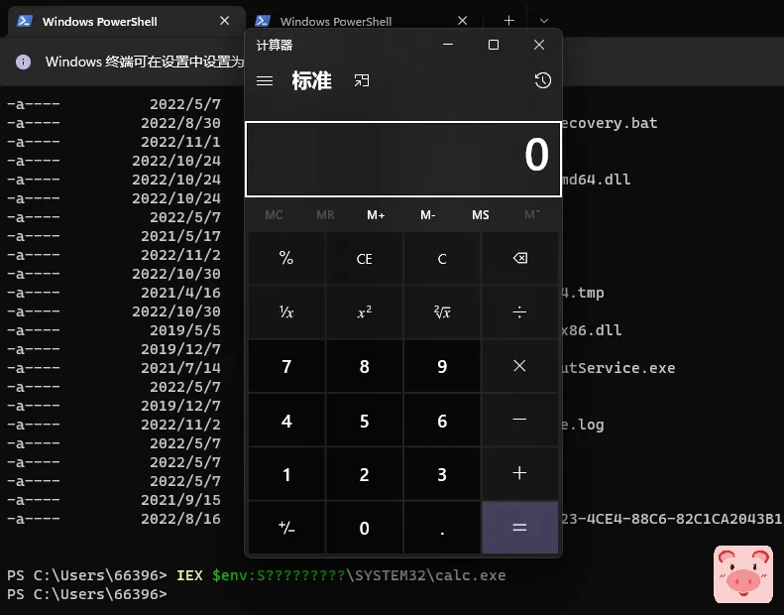Click digit 5 on calculator
The image size is (784, 615).
(x=365, y=420)
